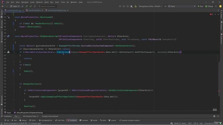Hide the Problems panel with minimize icon
223x125 pixels.
(x=218, y=116)
